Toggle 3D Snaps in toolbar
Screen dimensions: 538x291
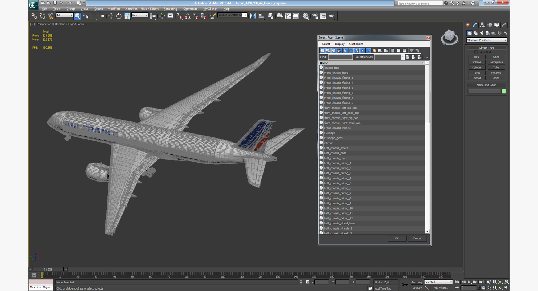point(180,16)
